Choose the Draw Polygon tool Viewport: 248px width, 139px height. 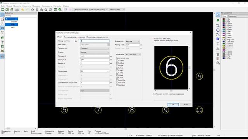coord(218,39)
